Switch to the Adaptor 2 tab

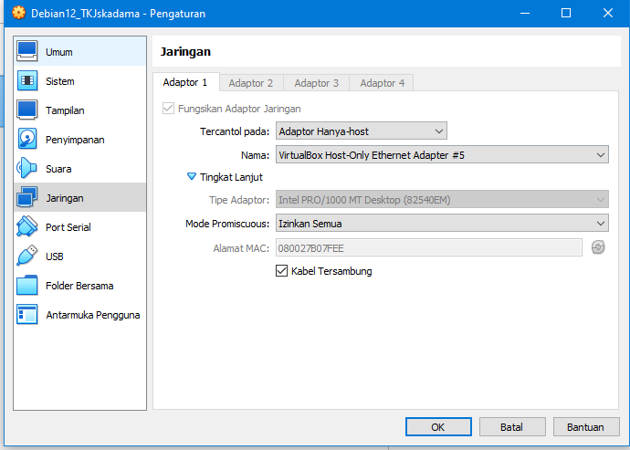point(251,83)
